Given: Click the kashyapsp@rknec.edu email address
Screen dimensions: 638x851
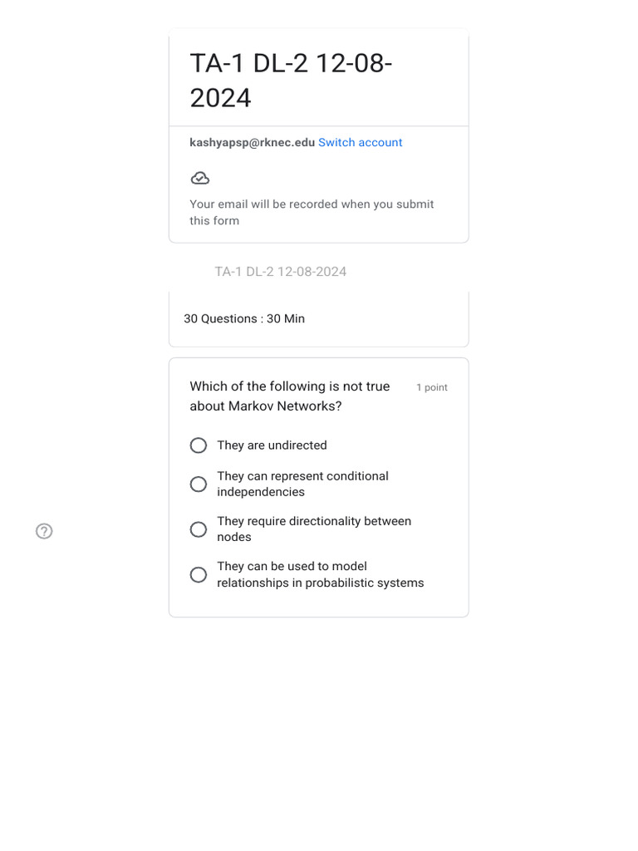Looking at the screenshot, I should point(253,142).
